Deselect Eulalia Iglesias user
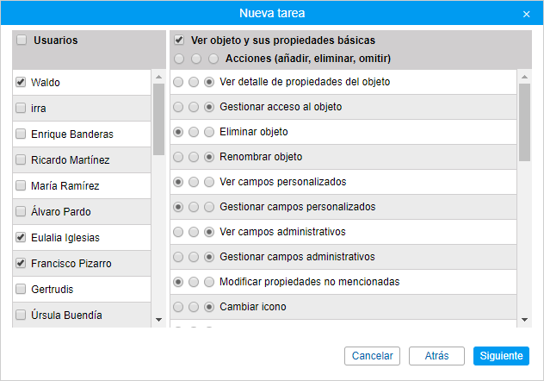This screenshot has width=544, height=381. 21,238
